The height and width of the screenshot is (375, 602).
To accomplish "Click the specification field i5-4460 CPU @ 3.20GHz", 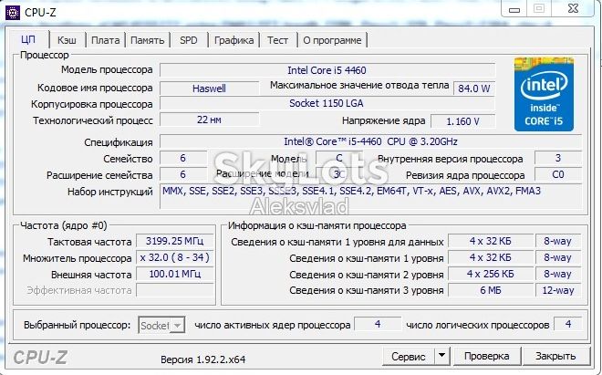I will point(370,141).
